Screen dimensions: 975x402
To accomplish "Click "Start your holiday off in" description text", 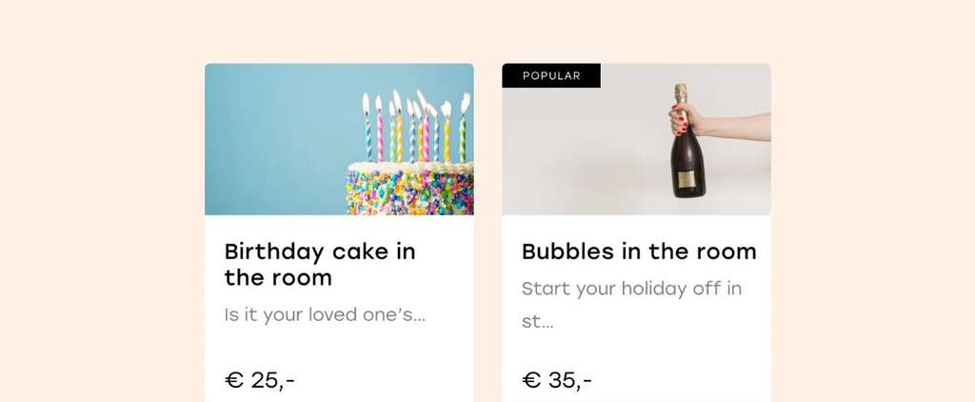I will (x=631, y=289).
